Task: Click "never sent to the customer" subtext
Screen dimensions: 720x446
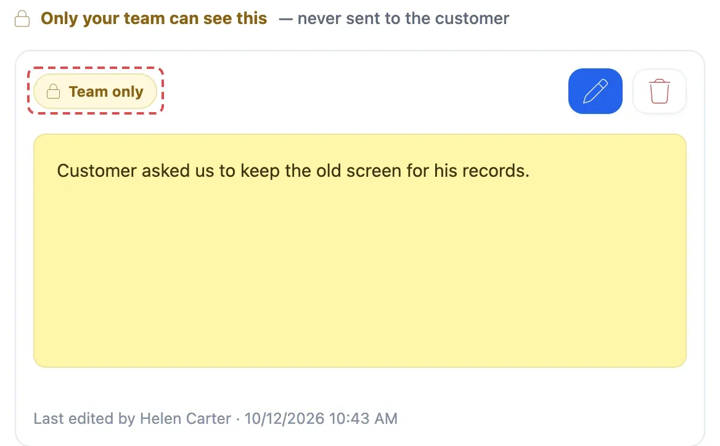Action: [x=403, y=18]
